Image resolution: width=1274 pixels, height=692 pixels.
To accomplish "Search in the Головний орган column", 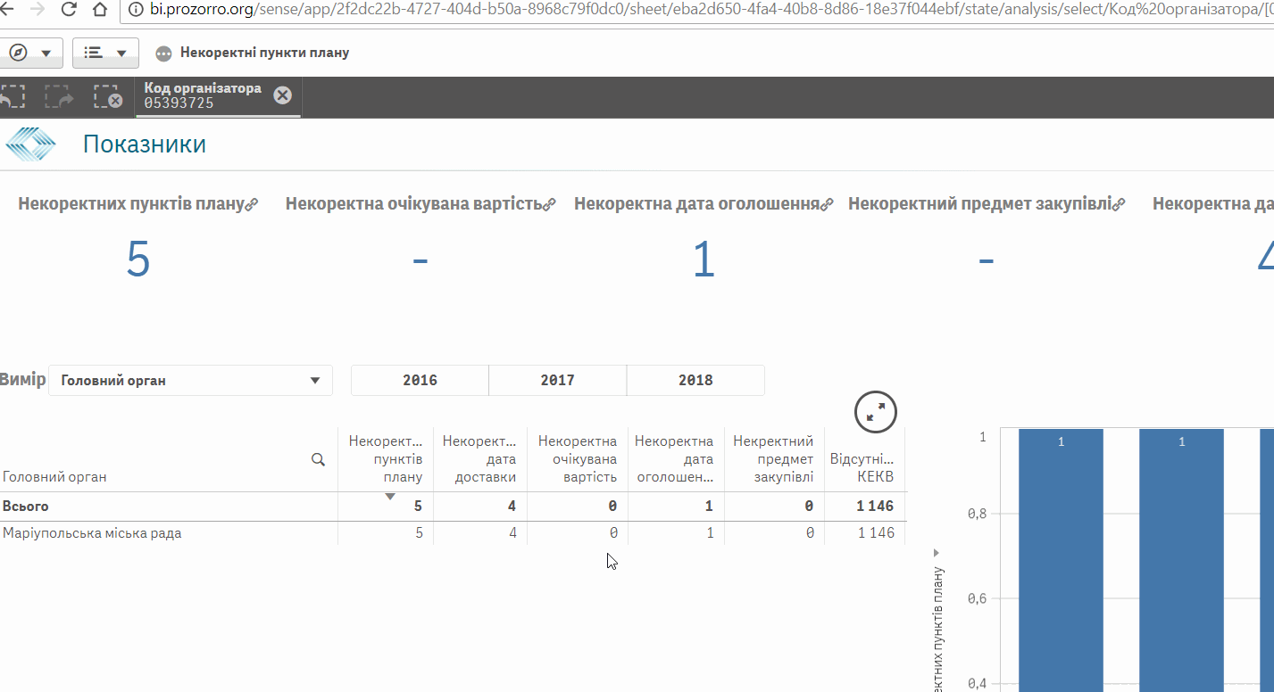I will pyautogui.click(x=318, y=459).
